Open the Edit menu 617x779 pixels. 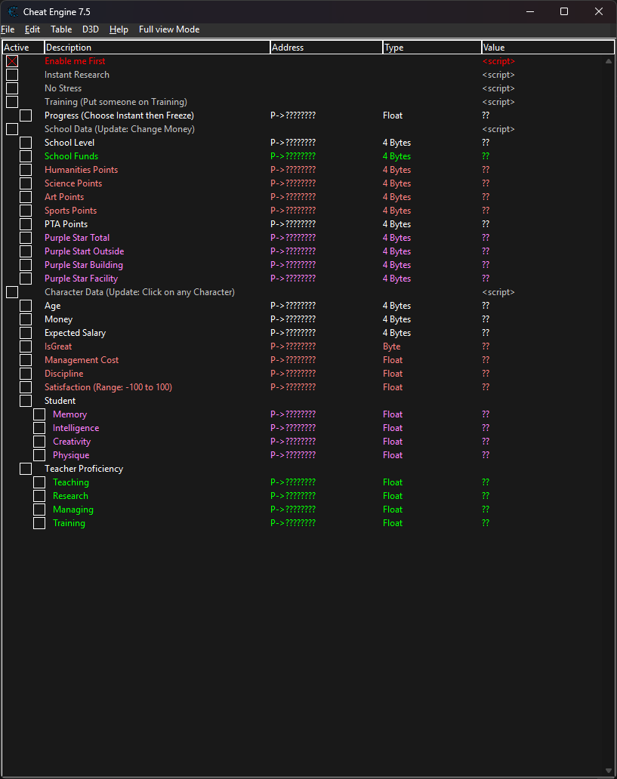click(32, 29)
